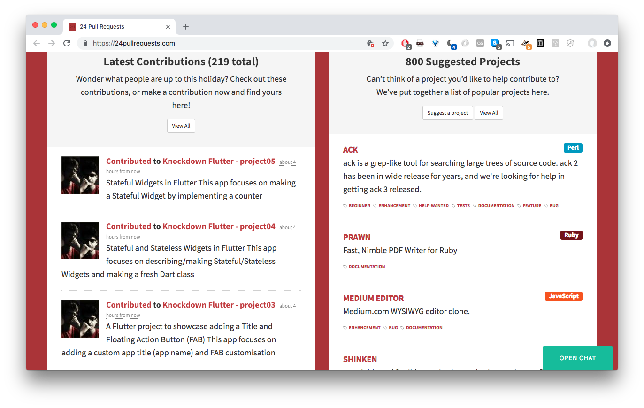Click the Chrome update arrow icon

pos(607,43)
